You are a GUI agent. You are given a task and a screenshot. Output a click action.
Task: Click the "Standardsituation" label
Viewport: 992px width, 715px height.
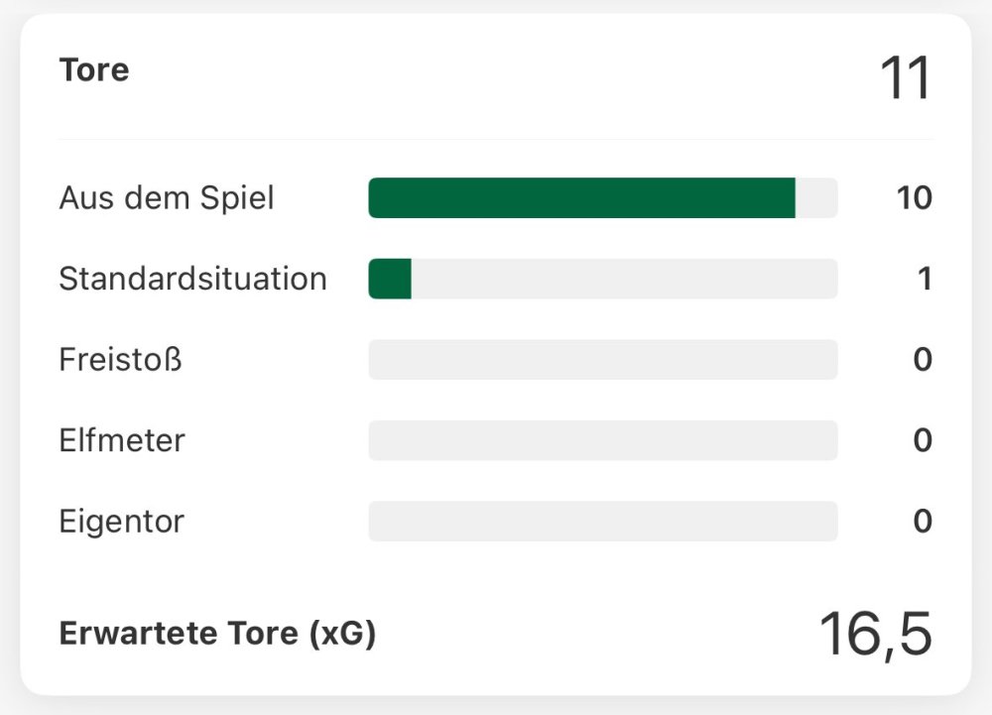click(x=192, y=279)
